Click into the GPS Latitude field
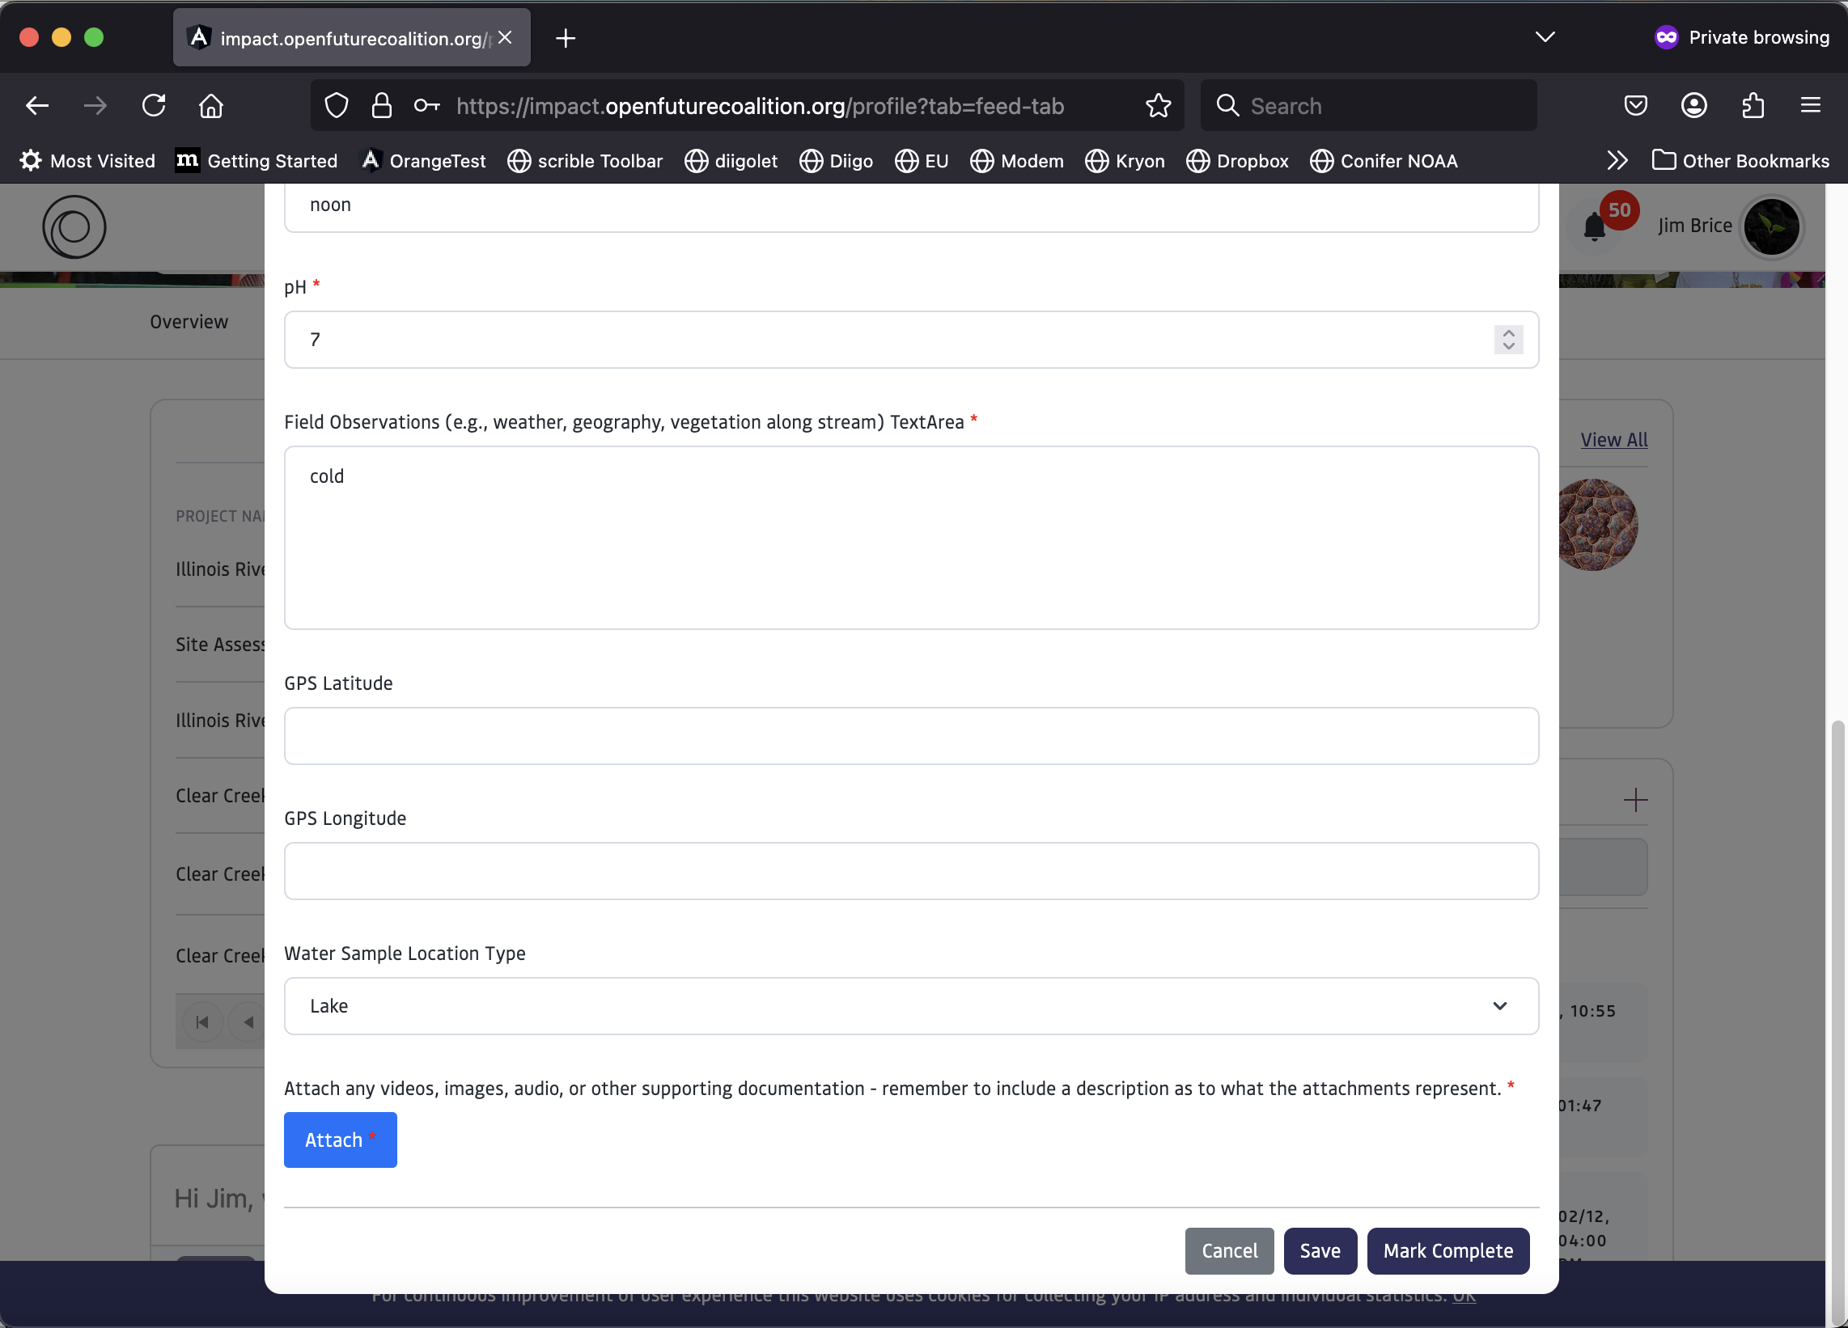The width and height of the screenshot is (1848, 1328). pos(911,736)
